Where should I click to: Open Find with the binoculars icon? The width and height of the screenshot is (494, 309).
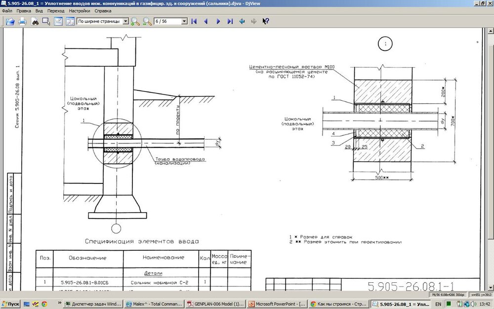coord(35,21)
